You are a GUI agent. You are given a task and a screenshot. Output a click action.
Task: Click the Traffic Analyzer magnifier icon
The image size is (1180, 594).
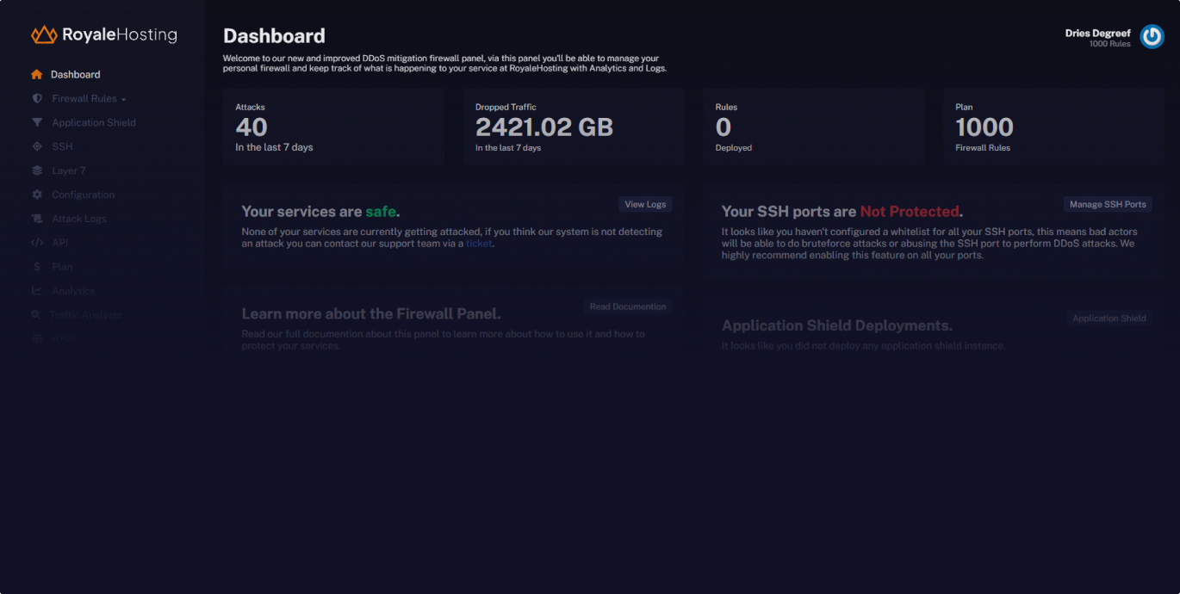[x=36, y=316]
